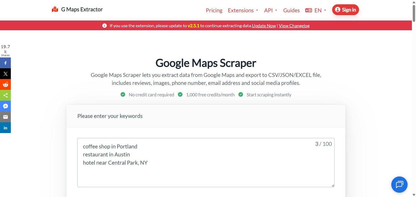Open the green ShareThis share icon
416x197 pixels.
5,95
